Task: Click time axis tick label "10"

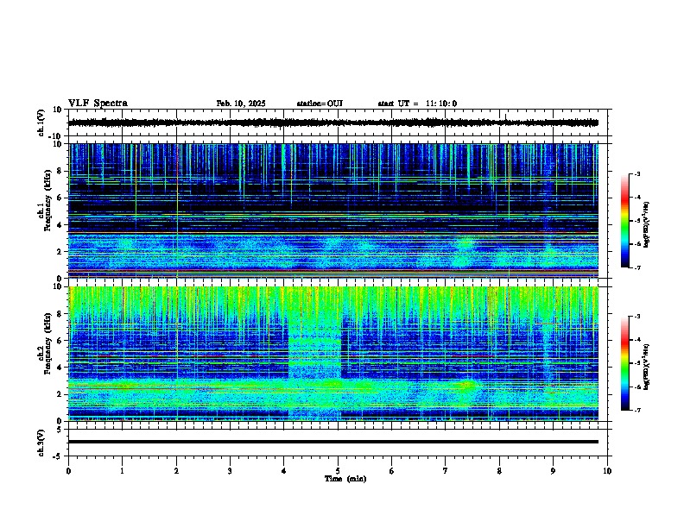Action: [x=607, y=471]
